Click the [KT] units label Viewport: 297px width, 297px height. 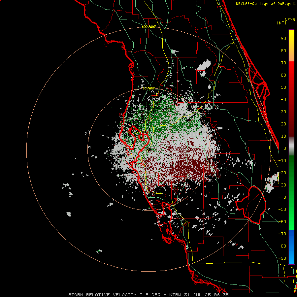[282, 23]
